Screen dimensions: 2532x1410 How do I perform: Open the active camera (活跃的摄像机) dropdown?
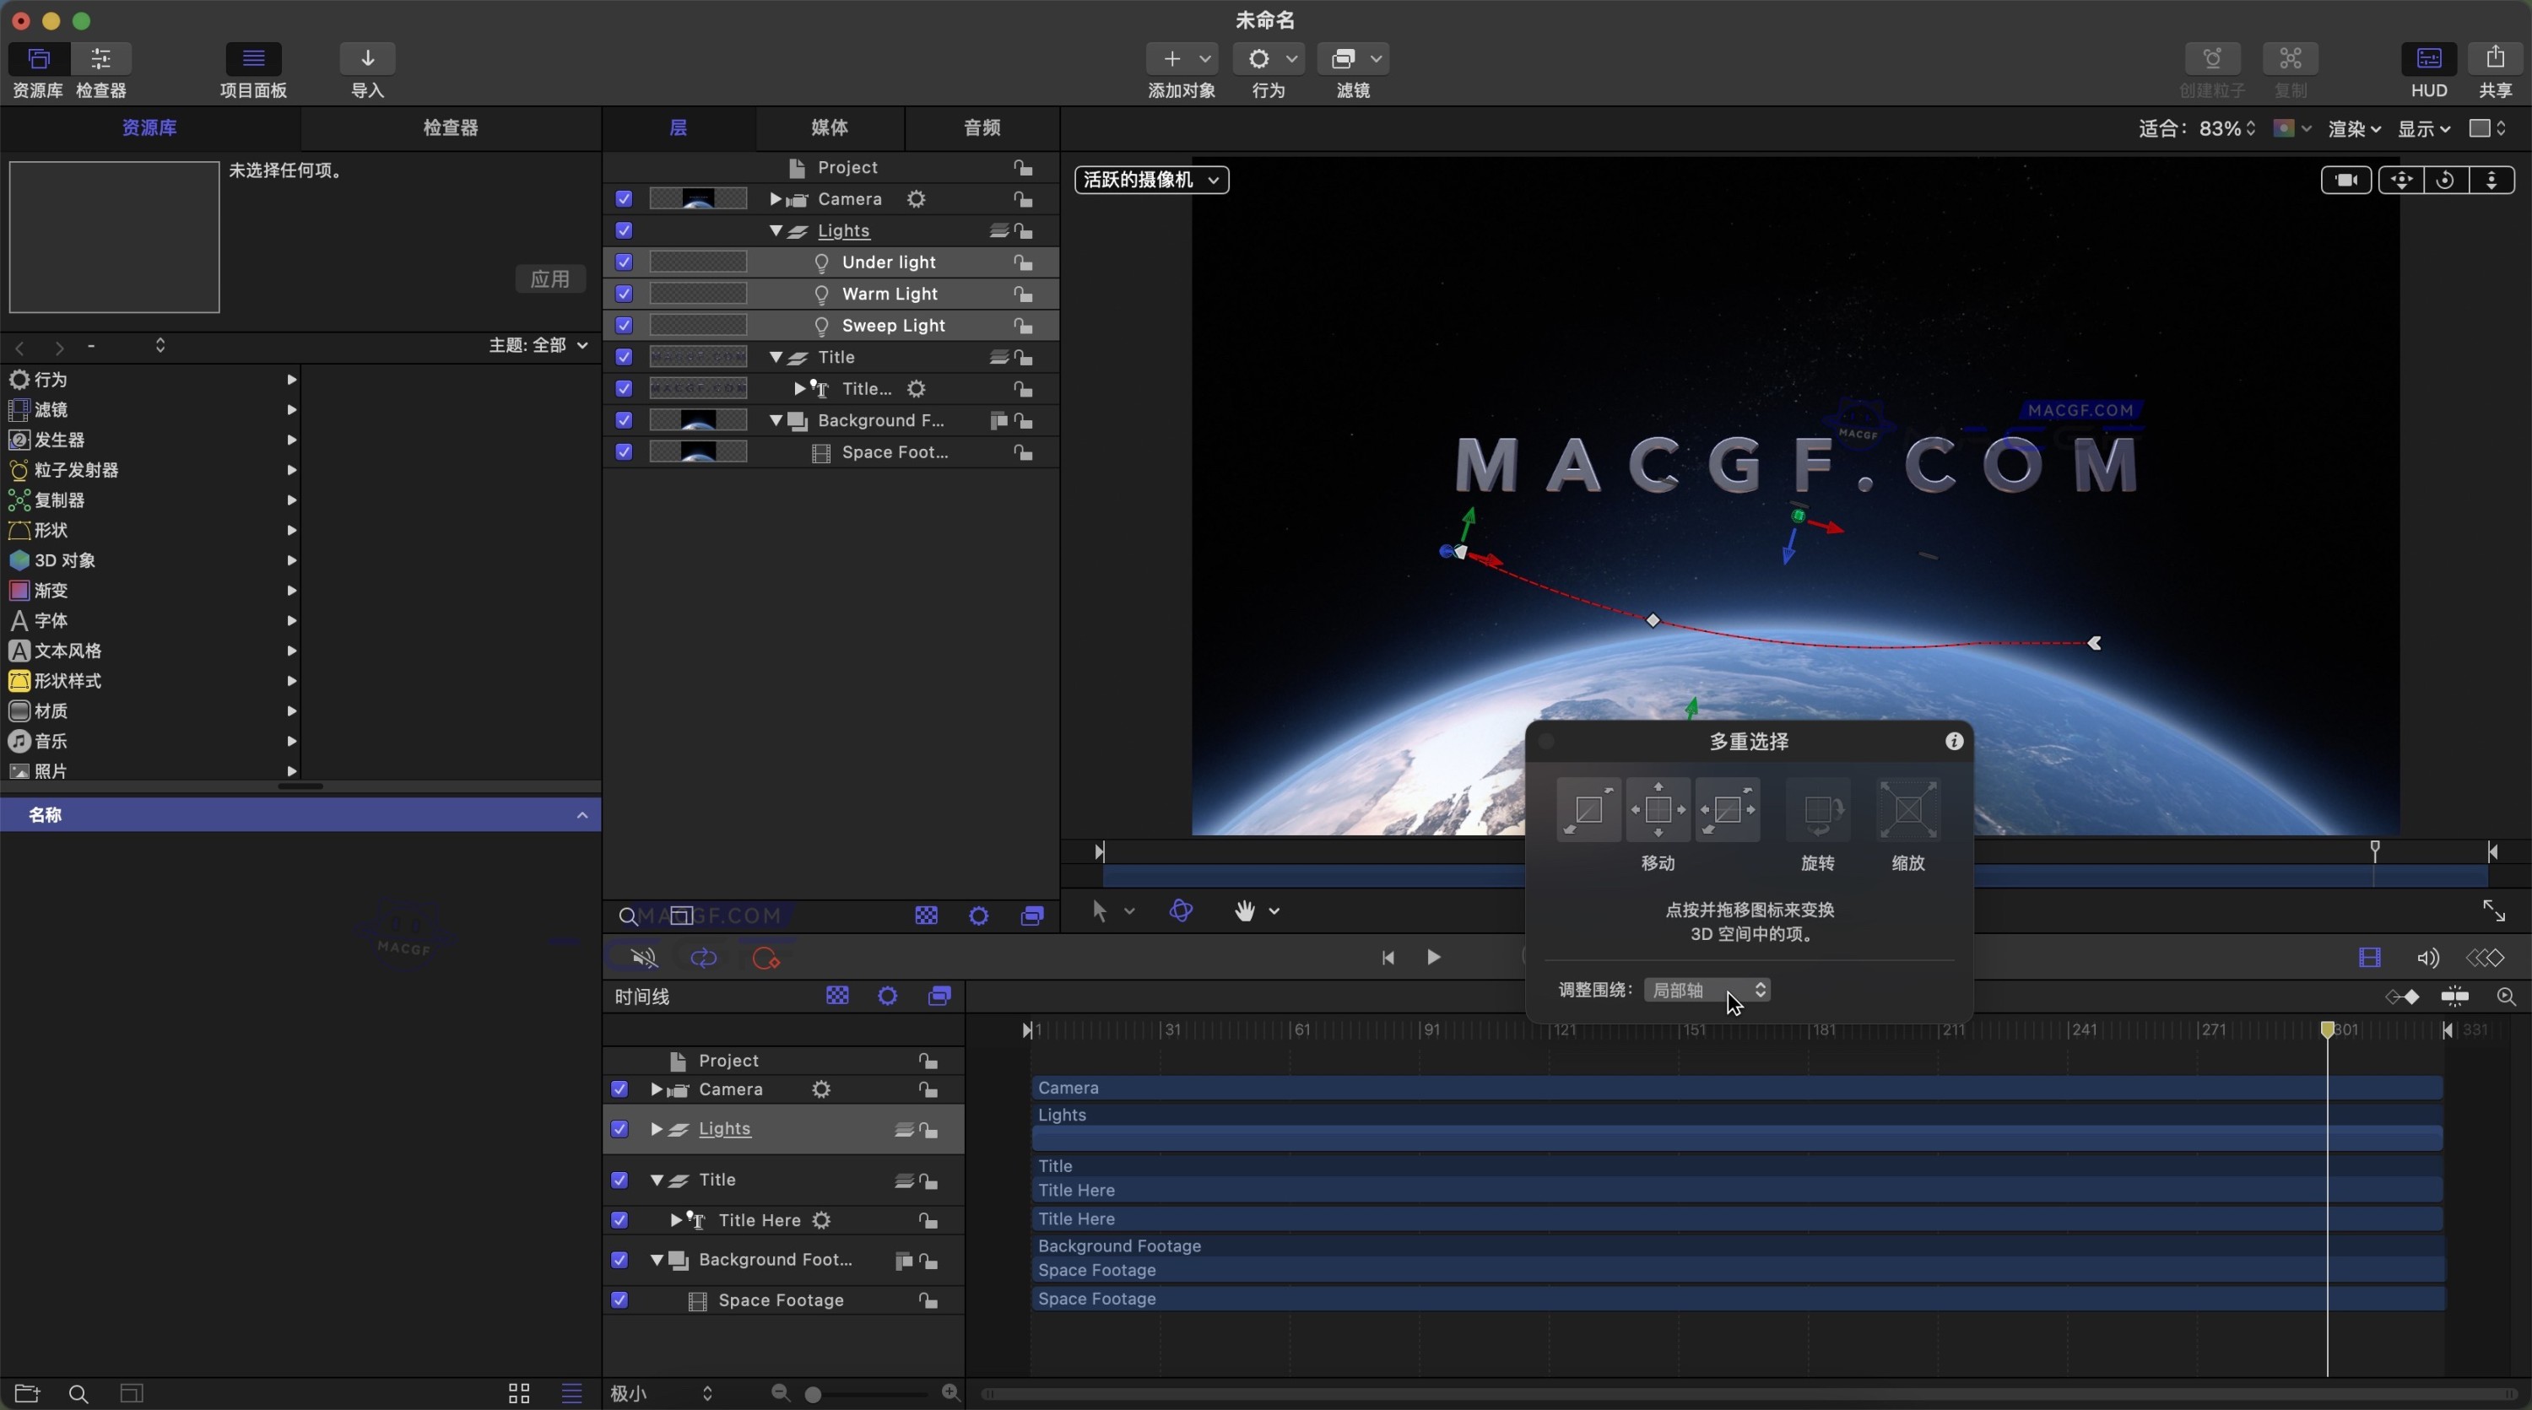click(1151, 180)
